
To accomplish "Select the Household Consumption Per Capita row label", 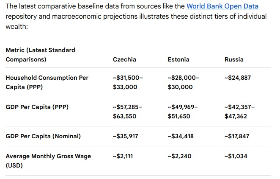I will 47,82.
